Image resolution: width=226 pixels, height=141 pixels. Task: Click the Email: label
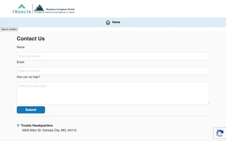(x=20, y=62)
